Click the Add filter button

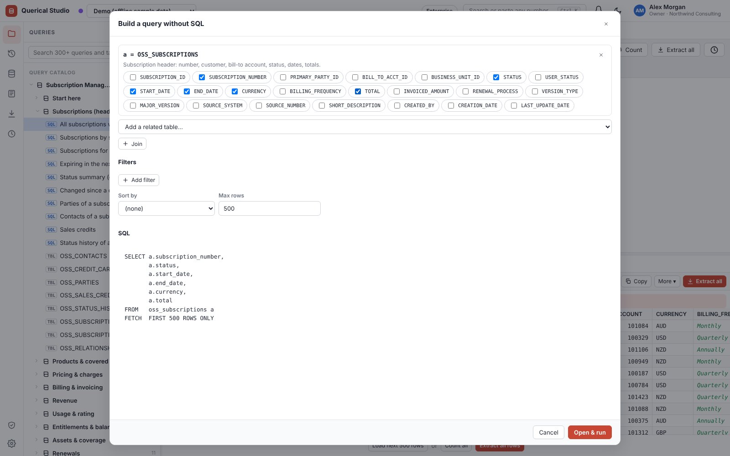click(139, 180)
